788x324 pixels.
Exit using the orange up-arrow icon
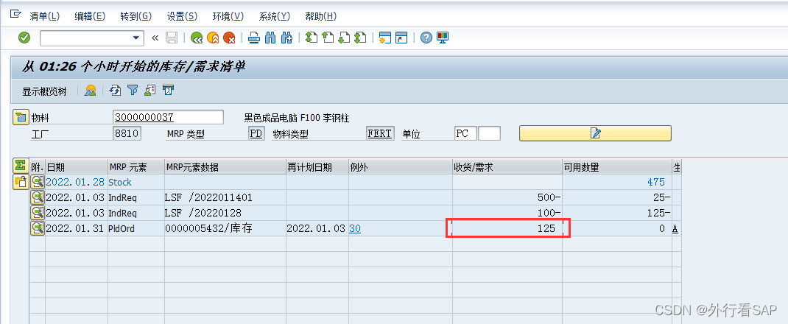[x=213, y=38]
